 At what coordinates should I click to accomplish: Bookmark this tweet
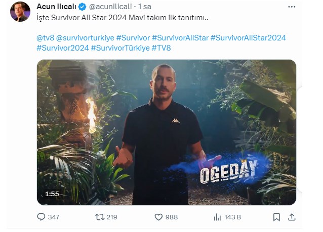(276, 217)
